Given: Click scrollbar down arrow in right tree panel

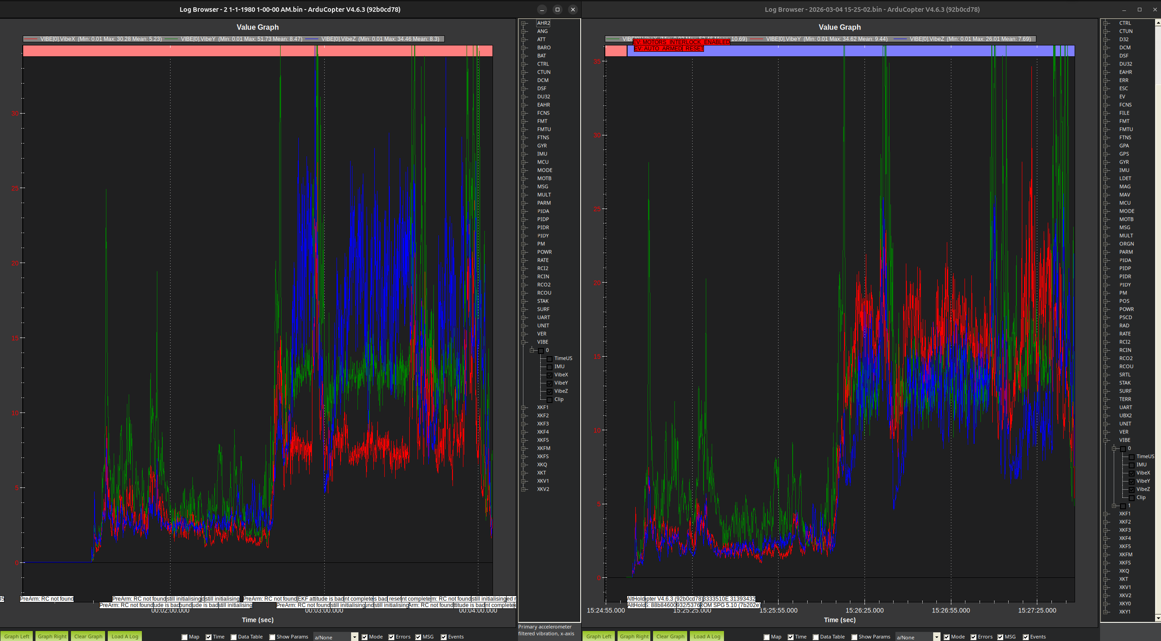Looking at the screenshot, I should pos(1158,618).
